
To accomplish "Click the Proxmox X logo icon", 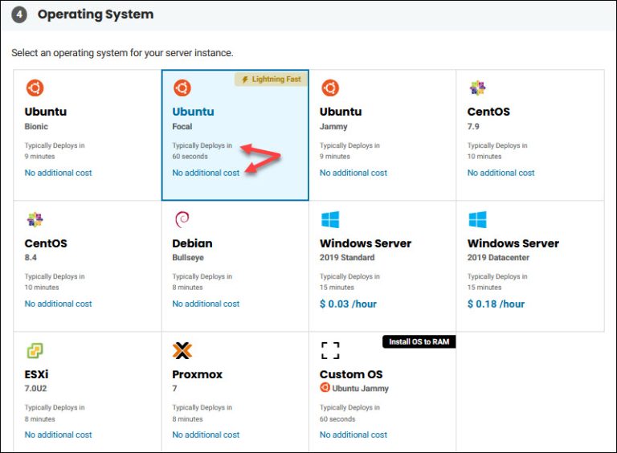I will [182, 351].
